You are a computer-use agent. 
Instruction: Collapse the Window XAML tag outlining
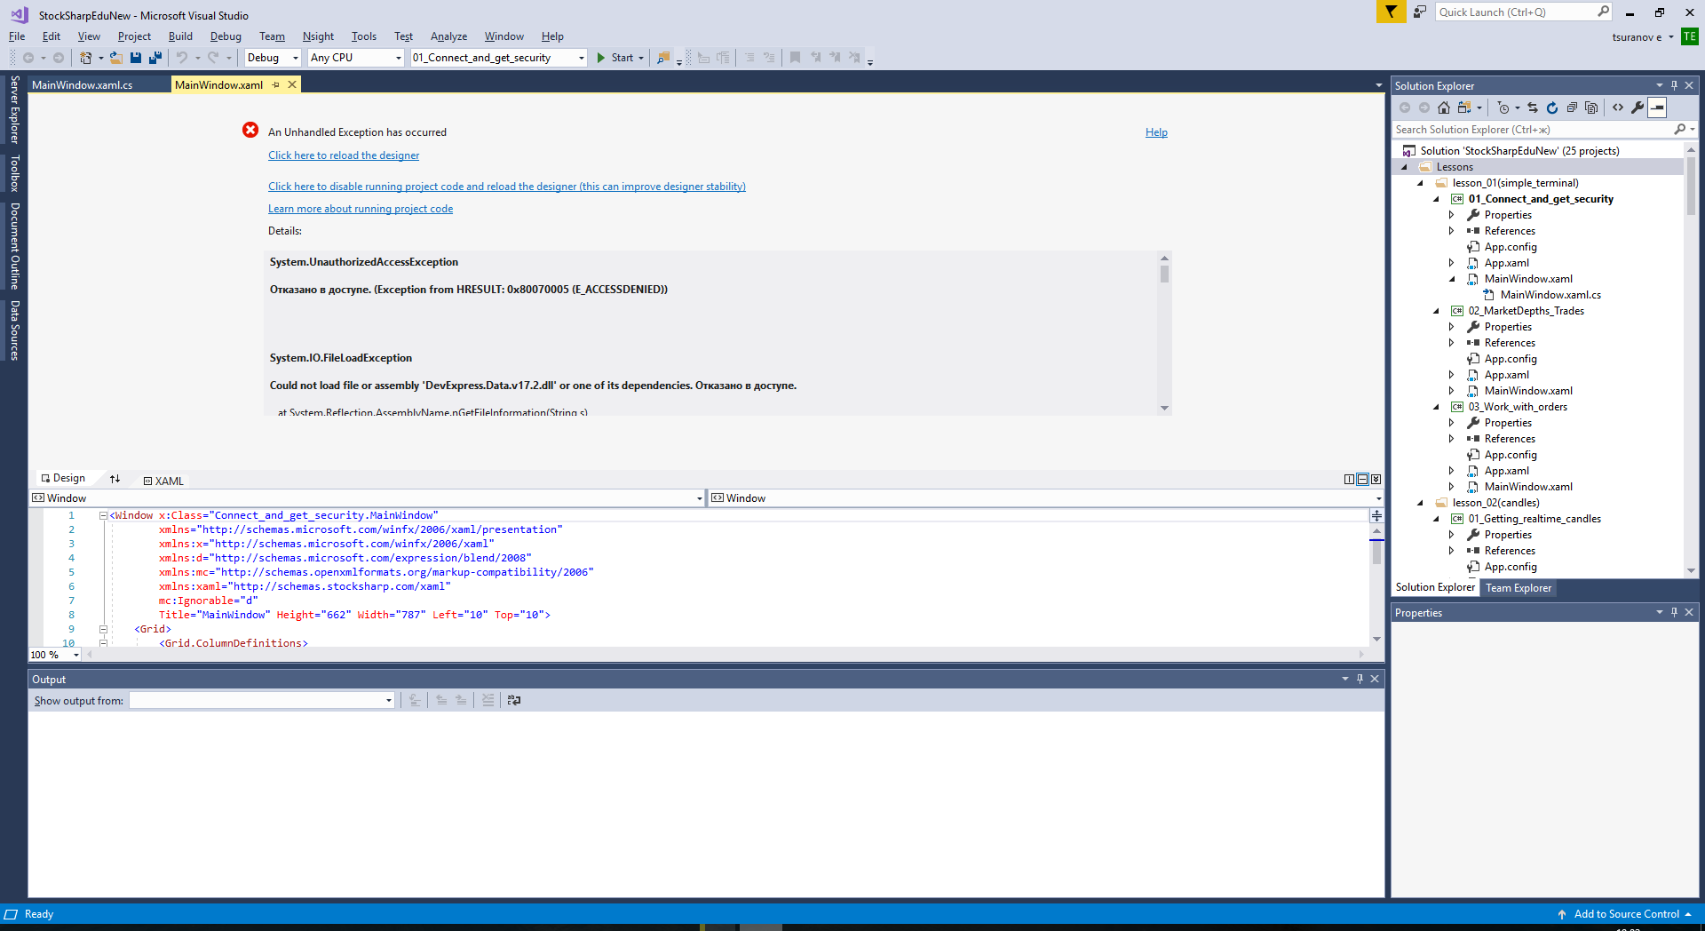pyautogui.click(x=103, y=515)
